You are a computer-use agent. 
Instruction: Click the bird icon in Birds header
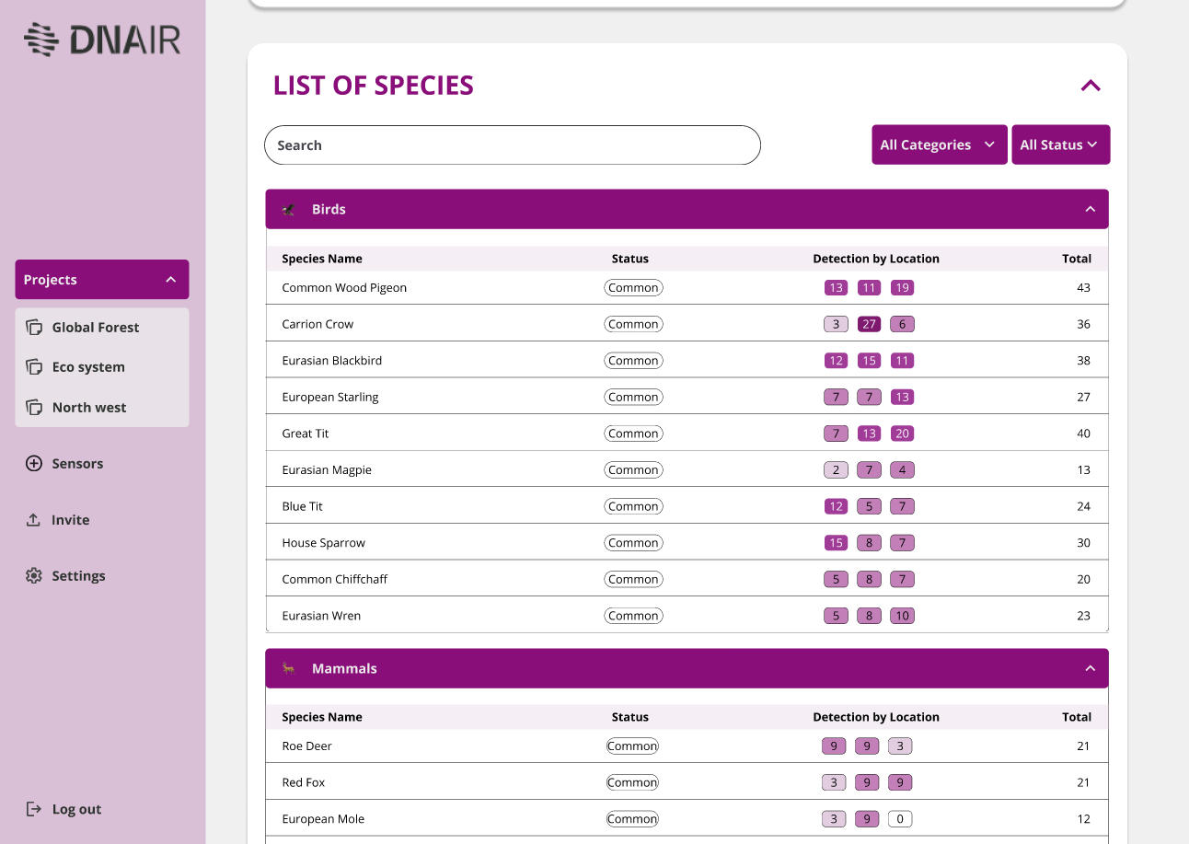[x=289, y=210]
